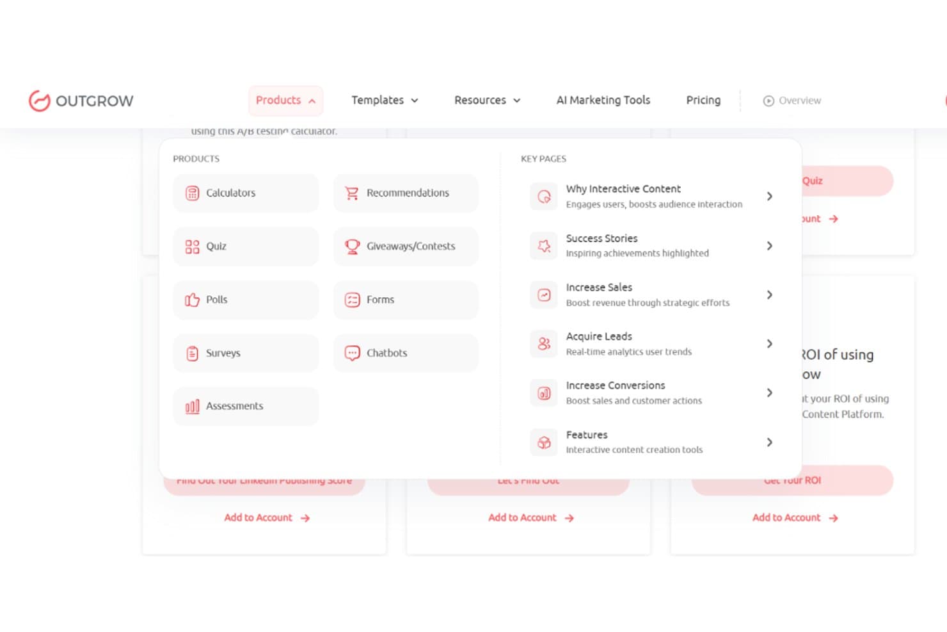Click Add to Account under LinkedIn Publishing Score
The width and height of the screenshot is (947, 632).
(267, 518)
